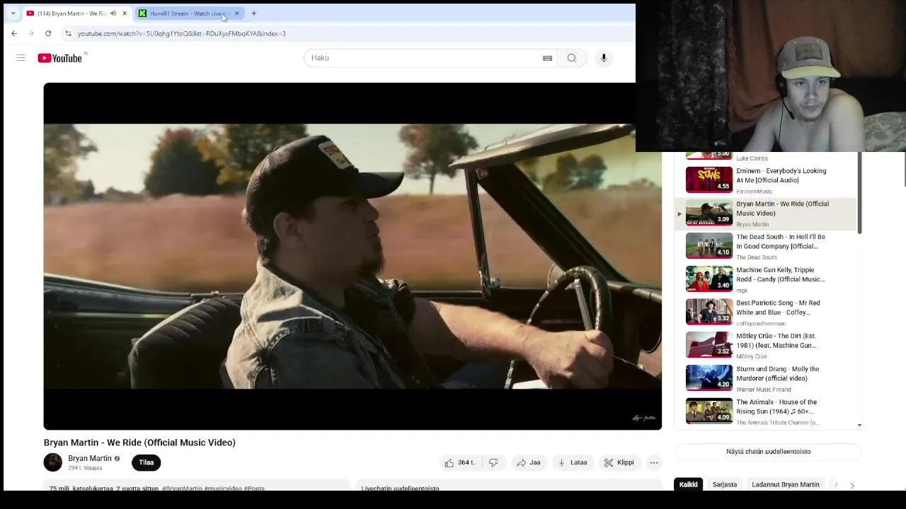Viewport: 906px width, 509px height.
Task: Select the Ladannut Bryan Martin chip
Action: coord(786,485)
